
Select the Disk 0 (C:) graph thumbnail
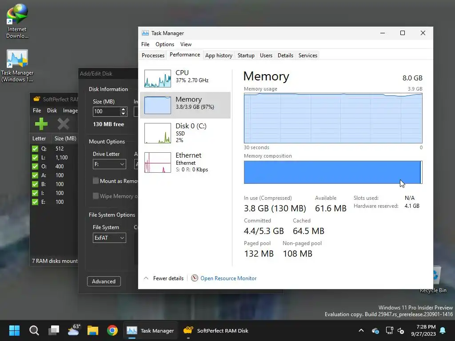coord(158,133)
